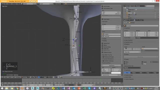The height and width of the screenshot is (90, 160).
Task: Open Maya from the taskbar
Action: point(38,88)
